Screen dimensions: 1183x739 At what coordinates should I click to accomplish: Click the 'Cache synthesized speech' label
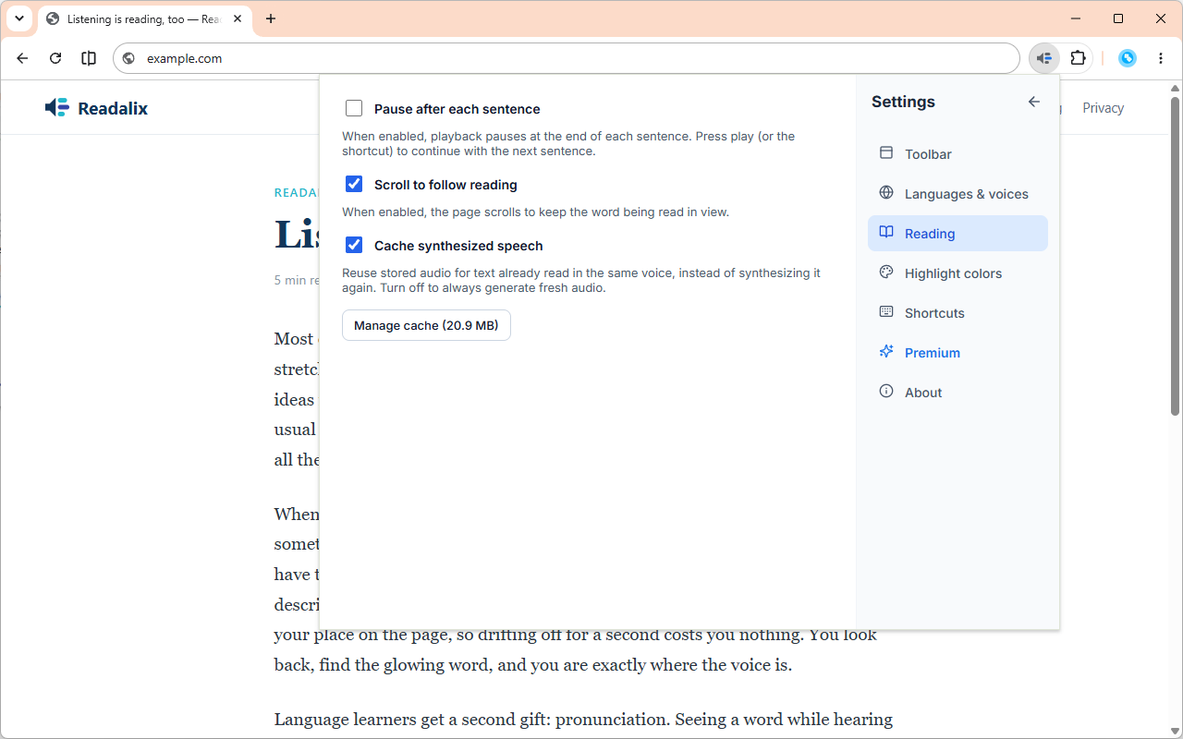458,246
